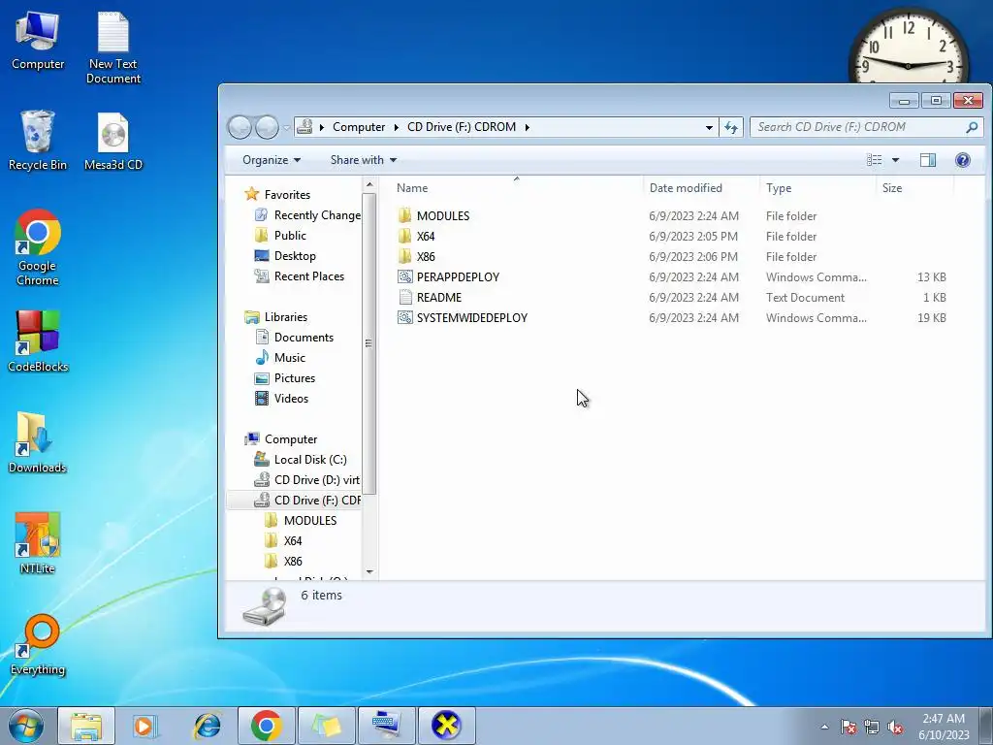Expand the address bar history dropdown
The height and width of the screenshot is (745, 993).
pyautogui.click(x=709, y=127)
